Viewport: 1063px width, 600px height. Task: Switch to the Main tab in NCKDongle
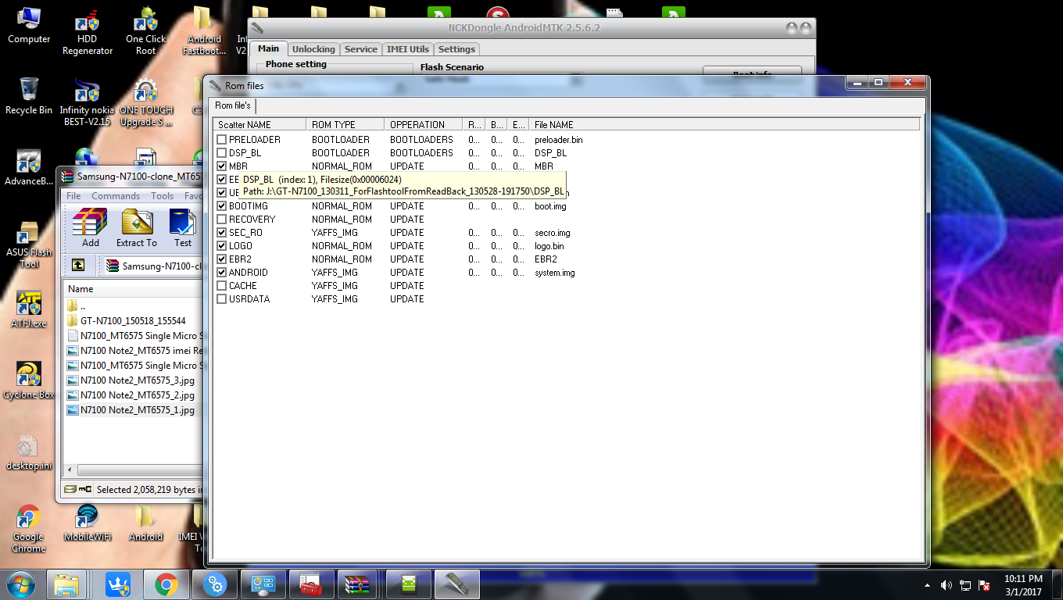point(269,48)
